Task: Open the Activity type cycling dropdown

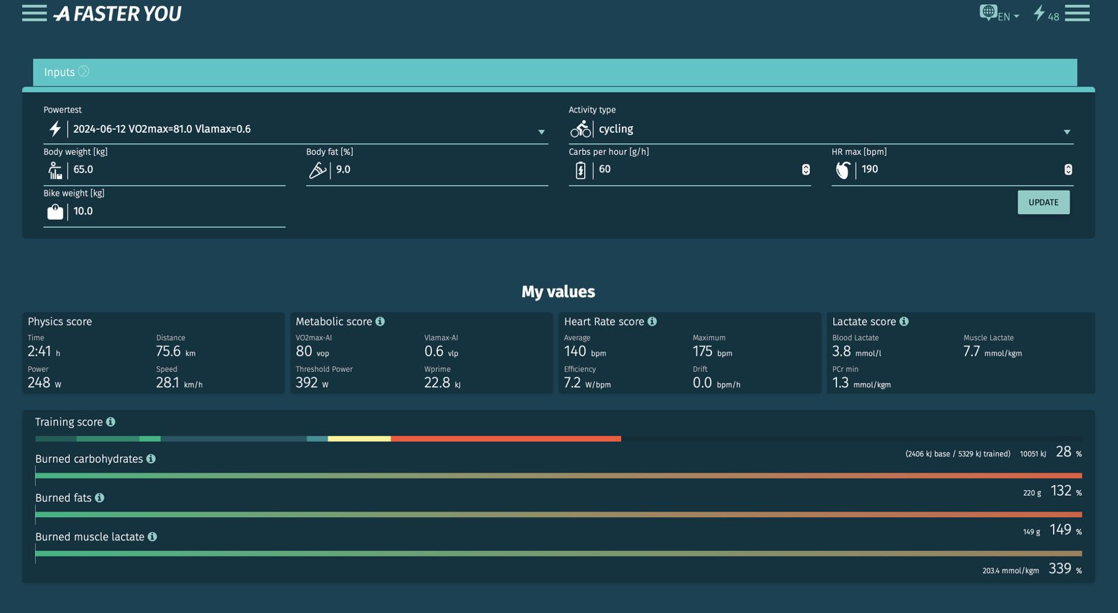Action: tap(1066, 132)
